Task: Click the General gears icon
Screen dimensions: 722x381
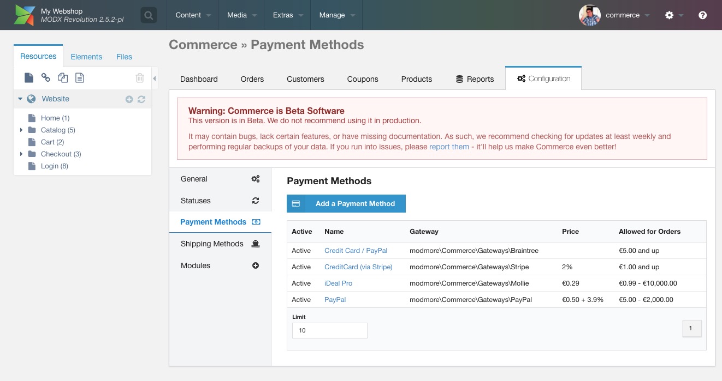Action: point(256,179)
